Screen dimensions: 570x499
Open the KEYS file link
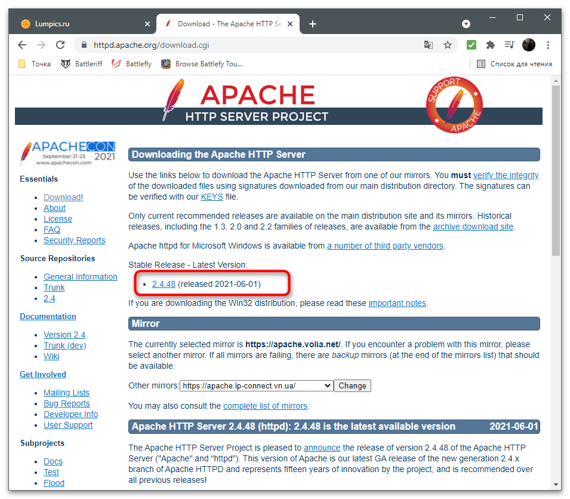[212, 197]
